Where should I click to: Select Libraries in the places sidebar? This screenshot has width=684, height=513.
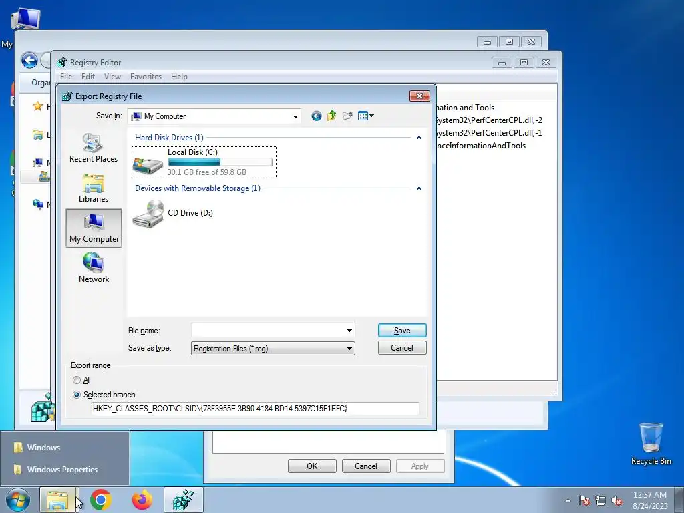pos(94,188)
